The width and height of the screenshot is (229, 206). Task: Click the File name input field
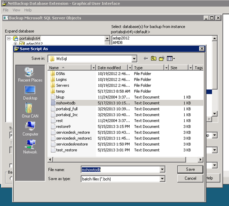[121, 170]
